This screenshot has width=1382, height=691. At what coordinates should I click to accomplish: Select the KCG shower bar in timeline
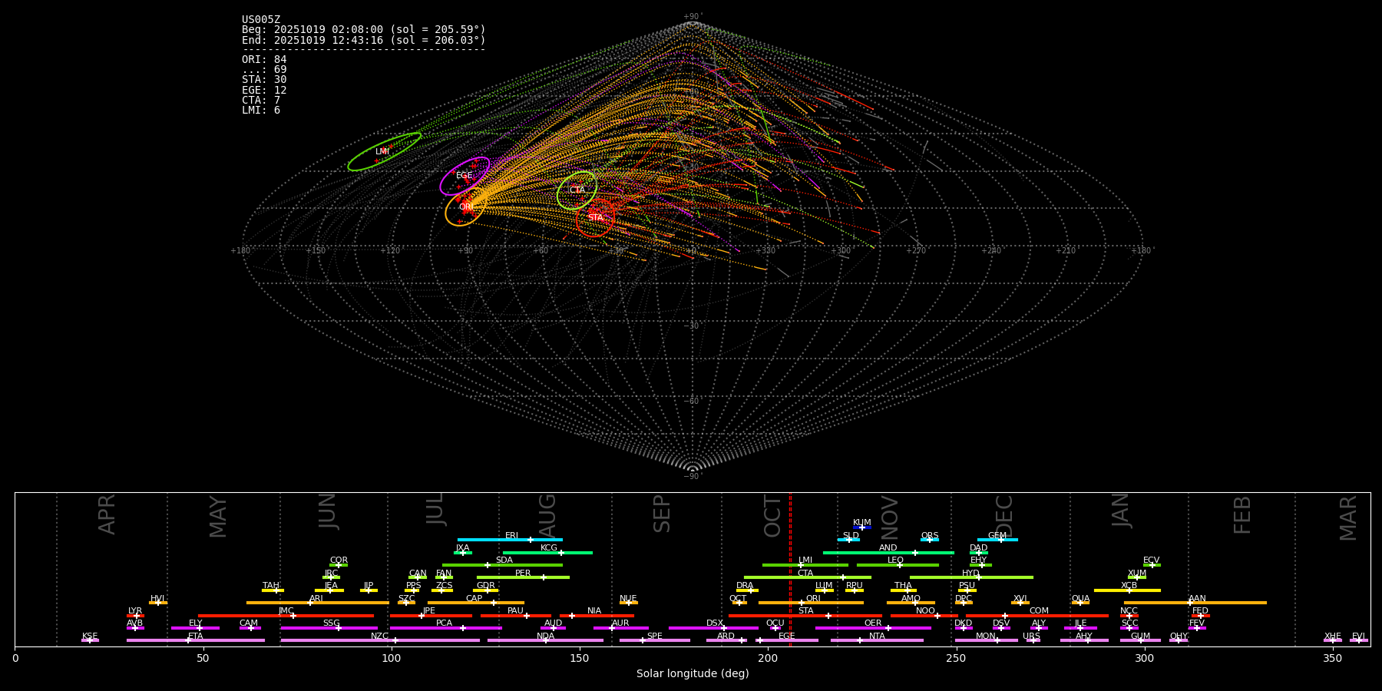(547, 552)
